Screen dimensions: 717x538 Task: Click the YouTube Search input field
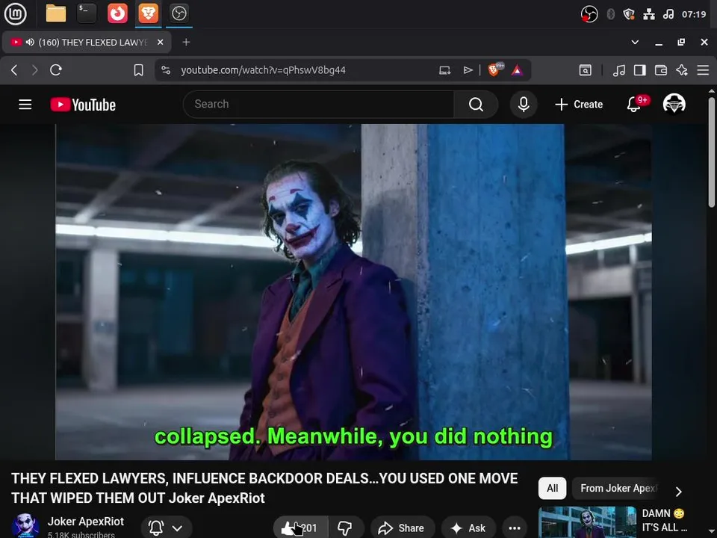pos(318,105)
